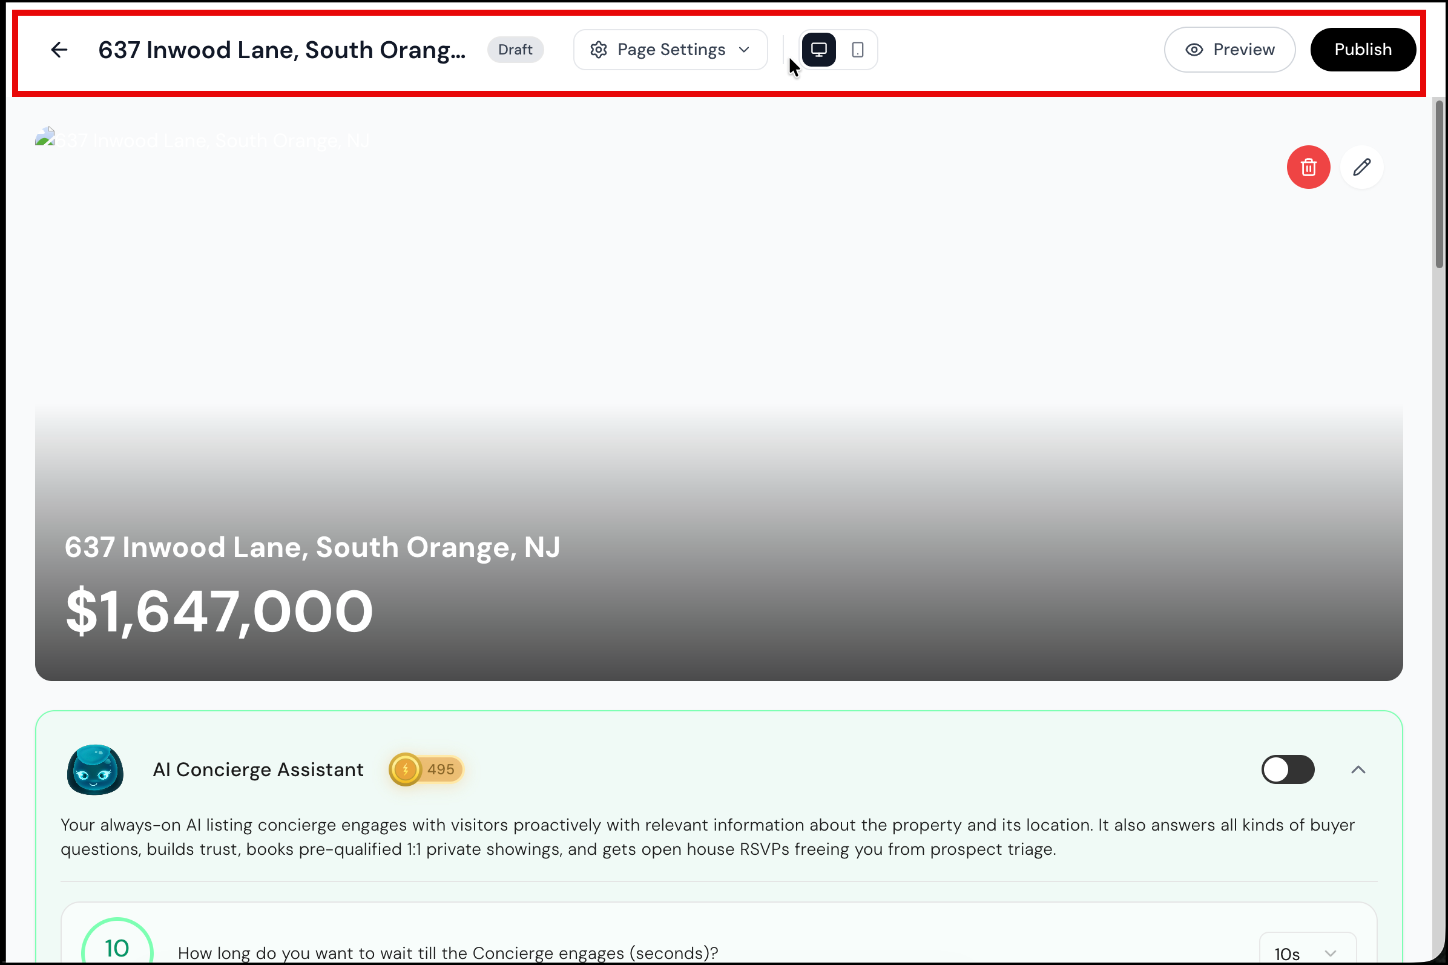Click the Draft status badge
1448x965 pixels.
[x=515, y=49]
